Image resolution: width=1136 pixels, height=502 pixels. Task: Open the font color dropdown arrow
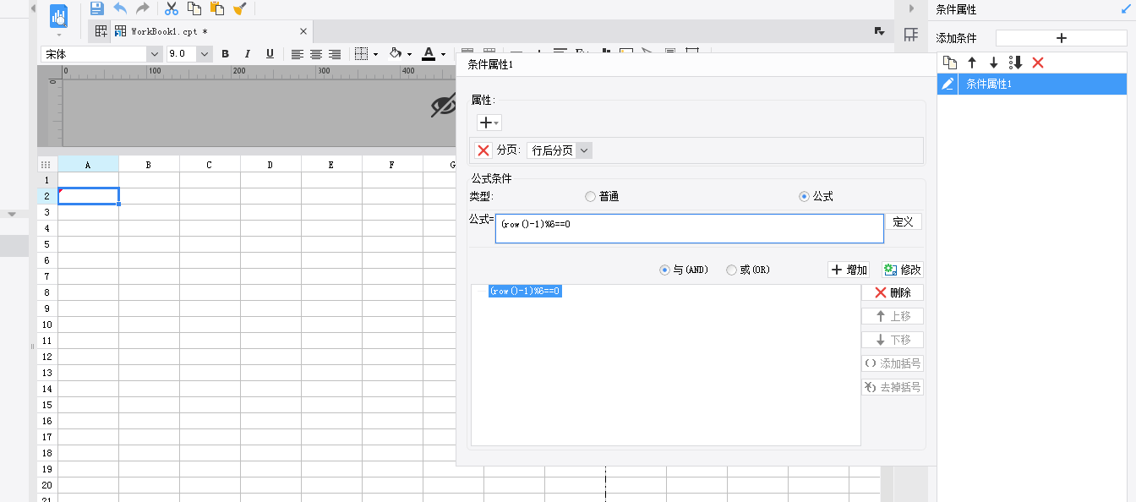pyautogui.click(x=443, y=55)
